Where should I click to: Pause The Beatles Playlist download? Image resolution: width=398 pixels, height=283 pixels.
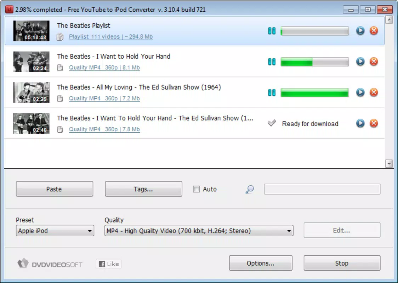pyautogui.click(x=272, y=31)
